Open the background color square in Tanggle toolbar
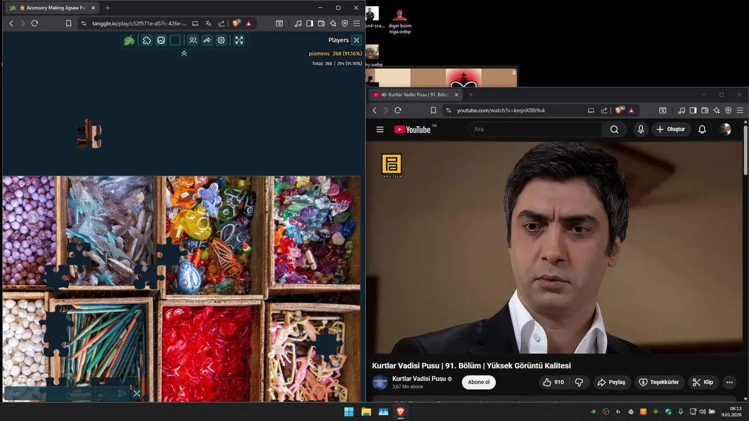 (175, 40)
